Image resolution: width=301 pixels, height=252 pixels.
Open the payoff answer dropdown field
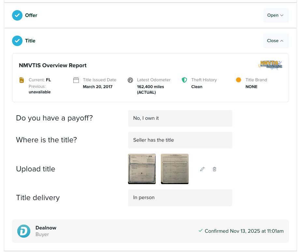tap(180, 118)
